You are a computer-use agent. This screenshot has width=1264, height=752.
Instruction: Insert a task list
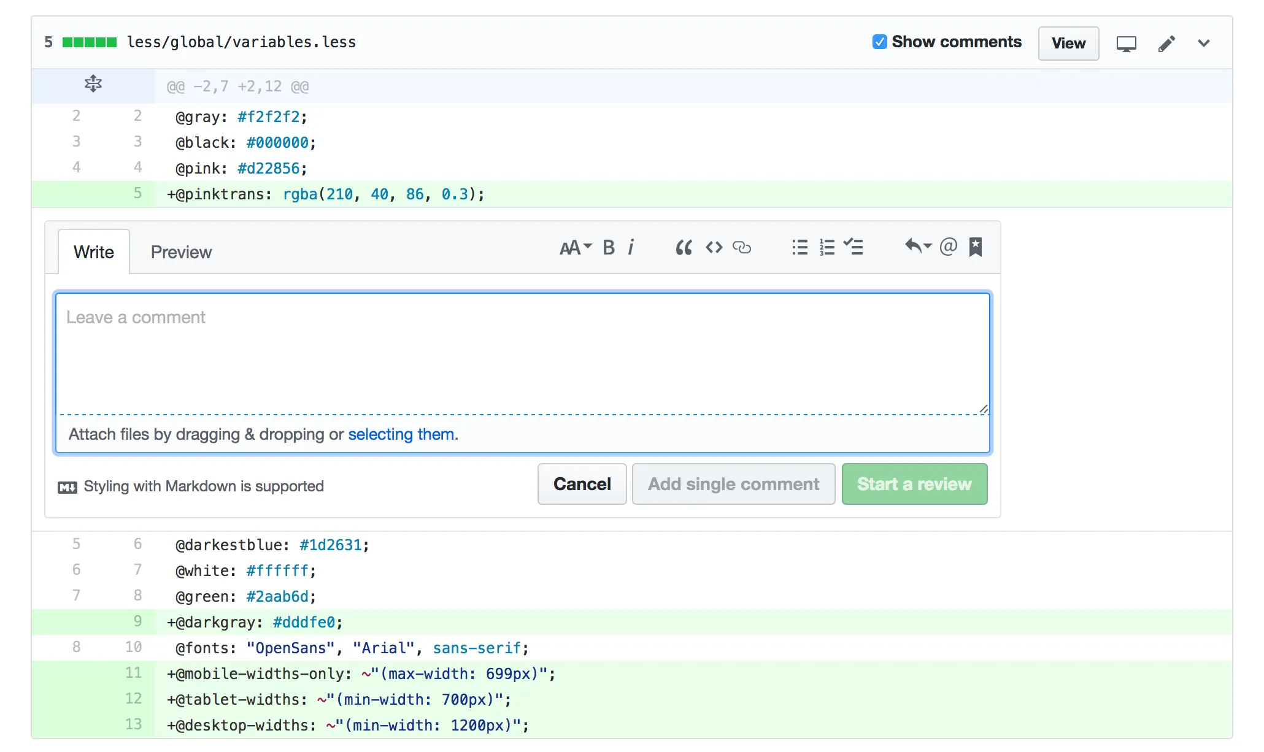pyautogui.click(x=854, y=247)
